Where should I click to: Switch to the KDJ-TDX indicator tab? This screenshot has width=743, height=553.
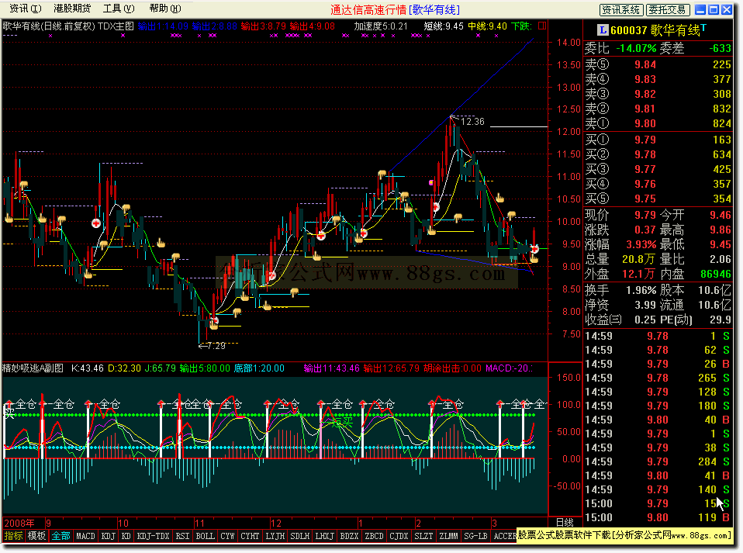tap(153, 536)
